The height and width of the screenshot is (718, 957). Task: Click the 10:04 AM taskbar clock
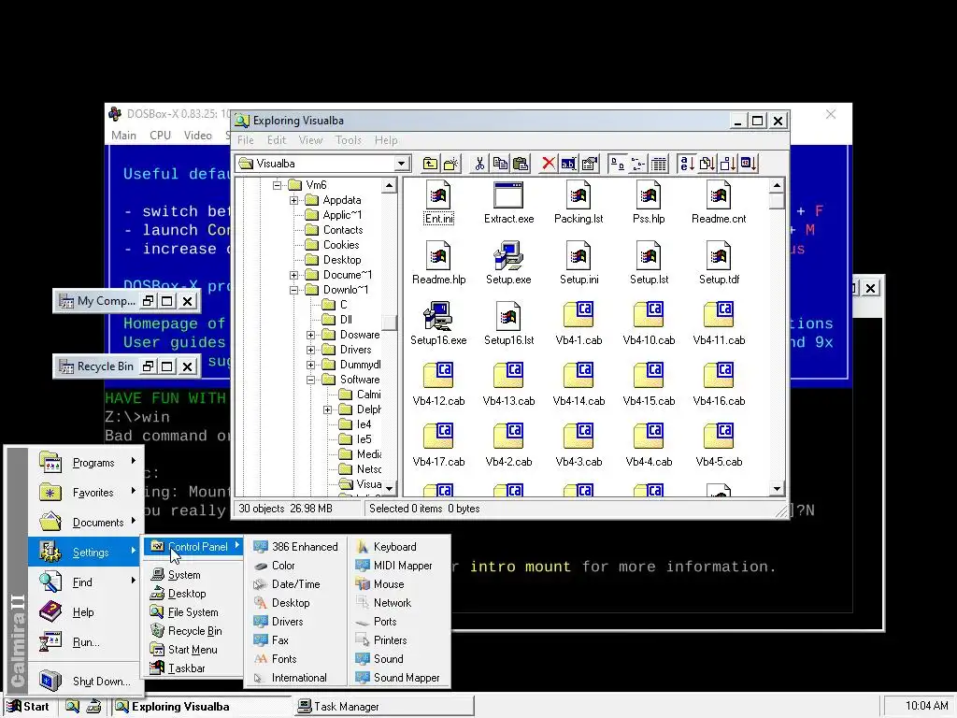coord(926,706)
